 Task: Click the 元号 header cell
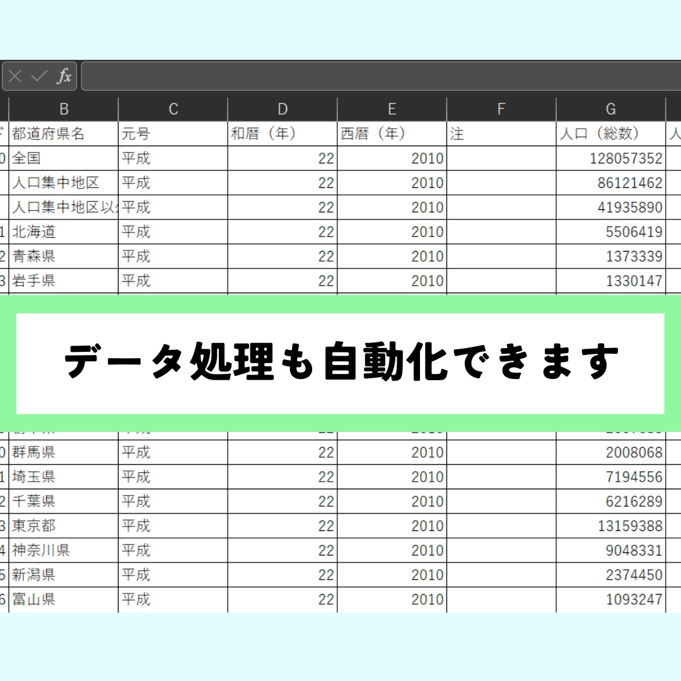(x=173, y=134)
